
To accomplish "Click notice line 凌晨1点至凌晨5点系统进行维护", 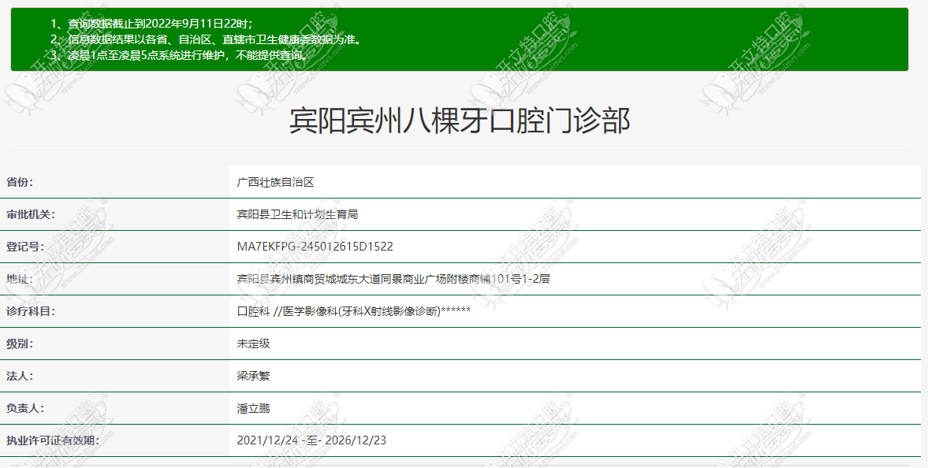I will [180, 56].
